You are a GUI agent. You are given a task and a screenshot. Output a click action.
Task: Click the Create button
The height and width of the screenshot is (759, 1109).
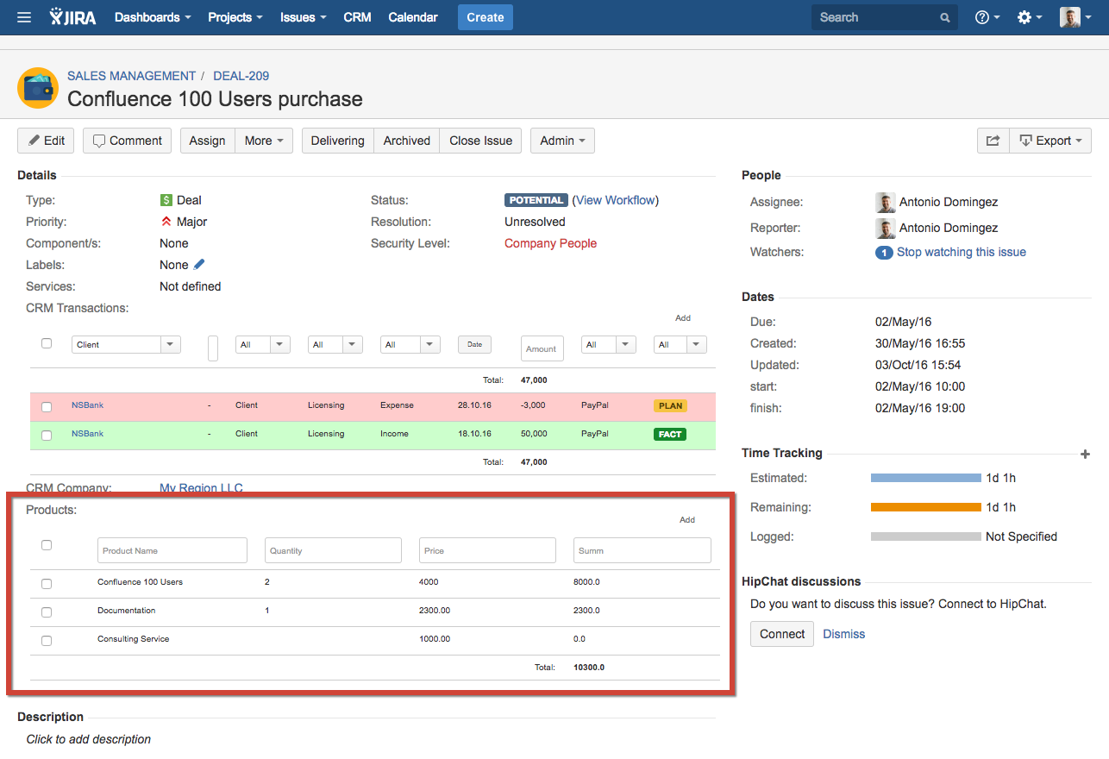tap(485, 17)
